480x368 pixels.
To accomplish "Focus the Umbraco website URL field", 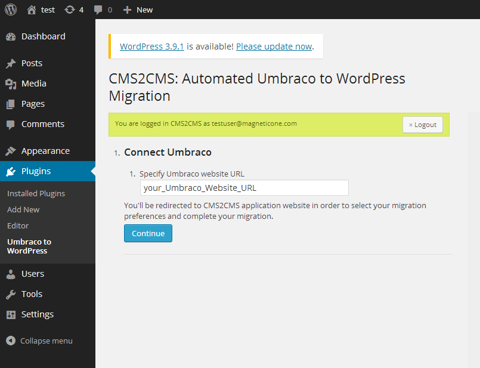I will [x=244, y=188].
